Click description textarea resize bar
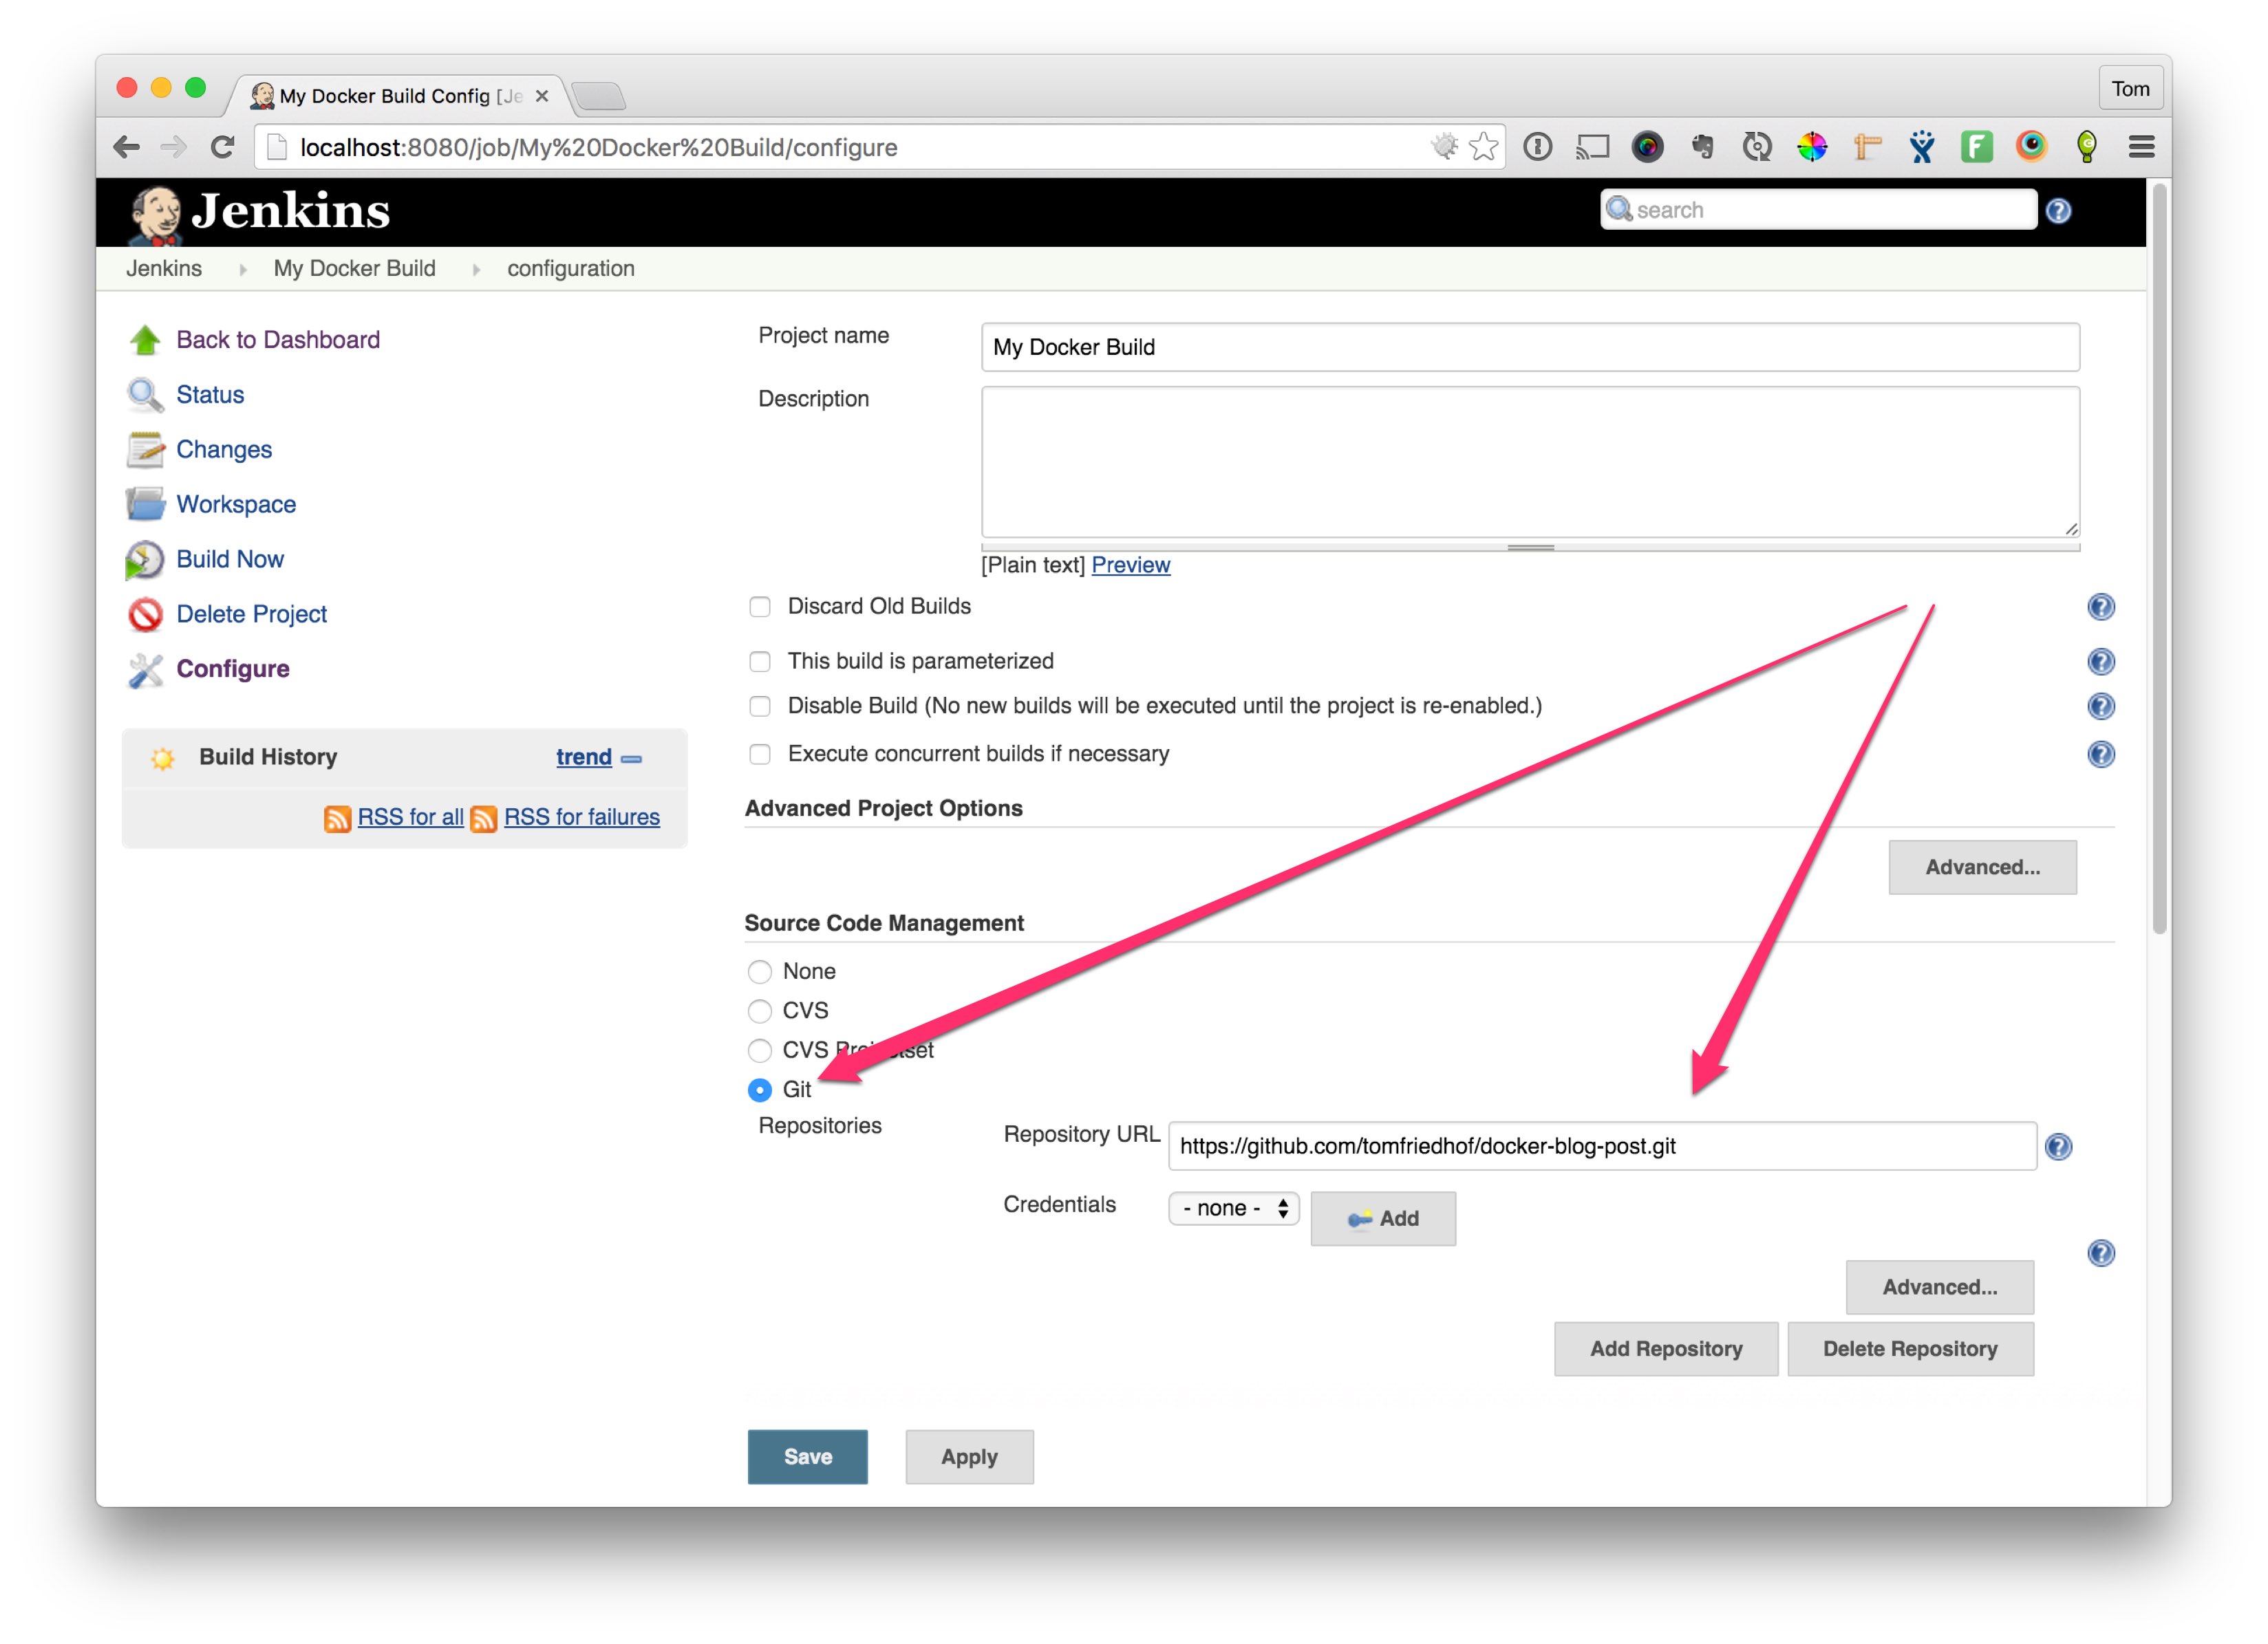The height and width of the screenshot is (1644, 2268). 1530,548
